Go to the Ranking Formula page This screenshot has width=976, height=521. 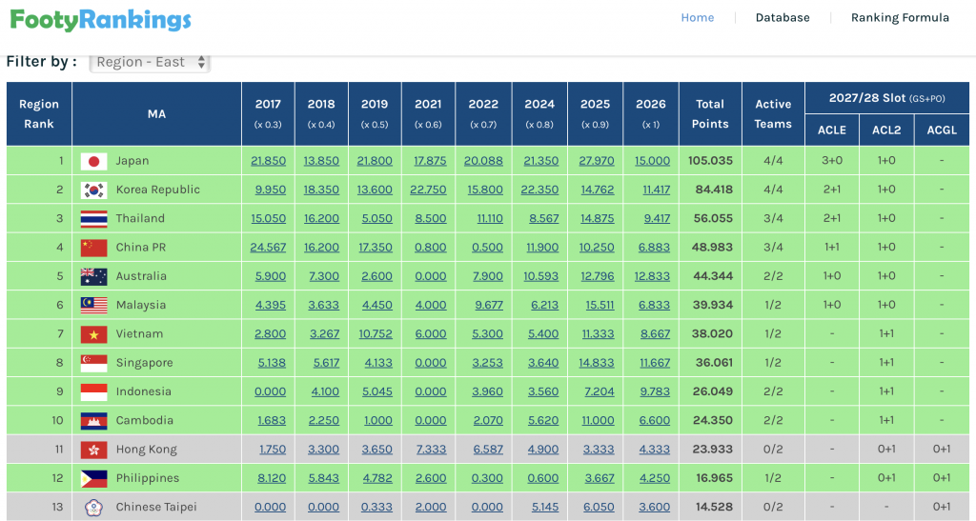[x=900, y=17]
